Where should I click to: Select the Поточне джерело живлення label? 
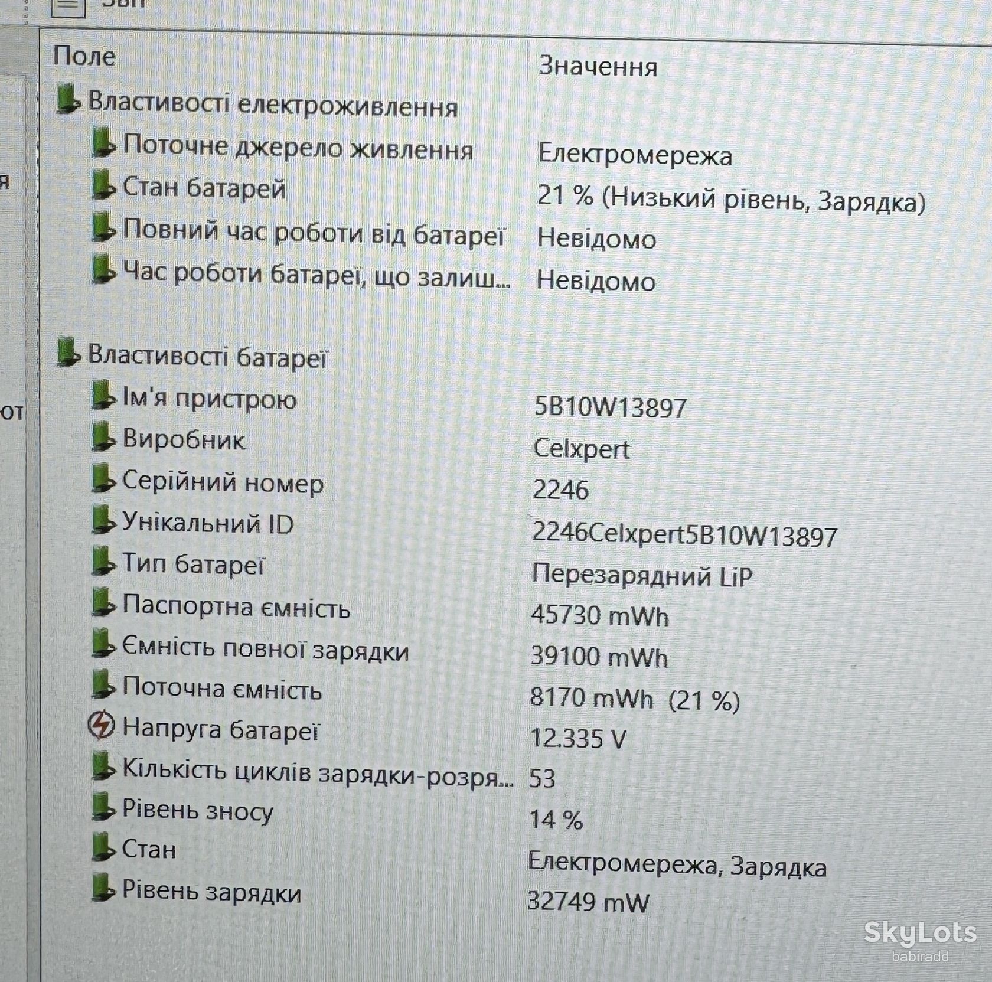pos(298,148)
